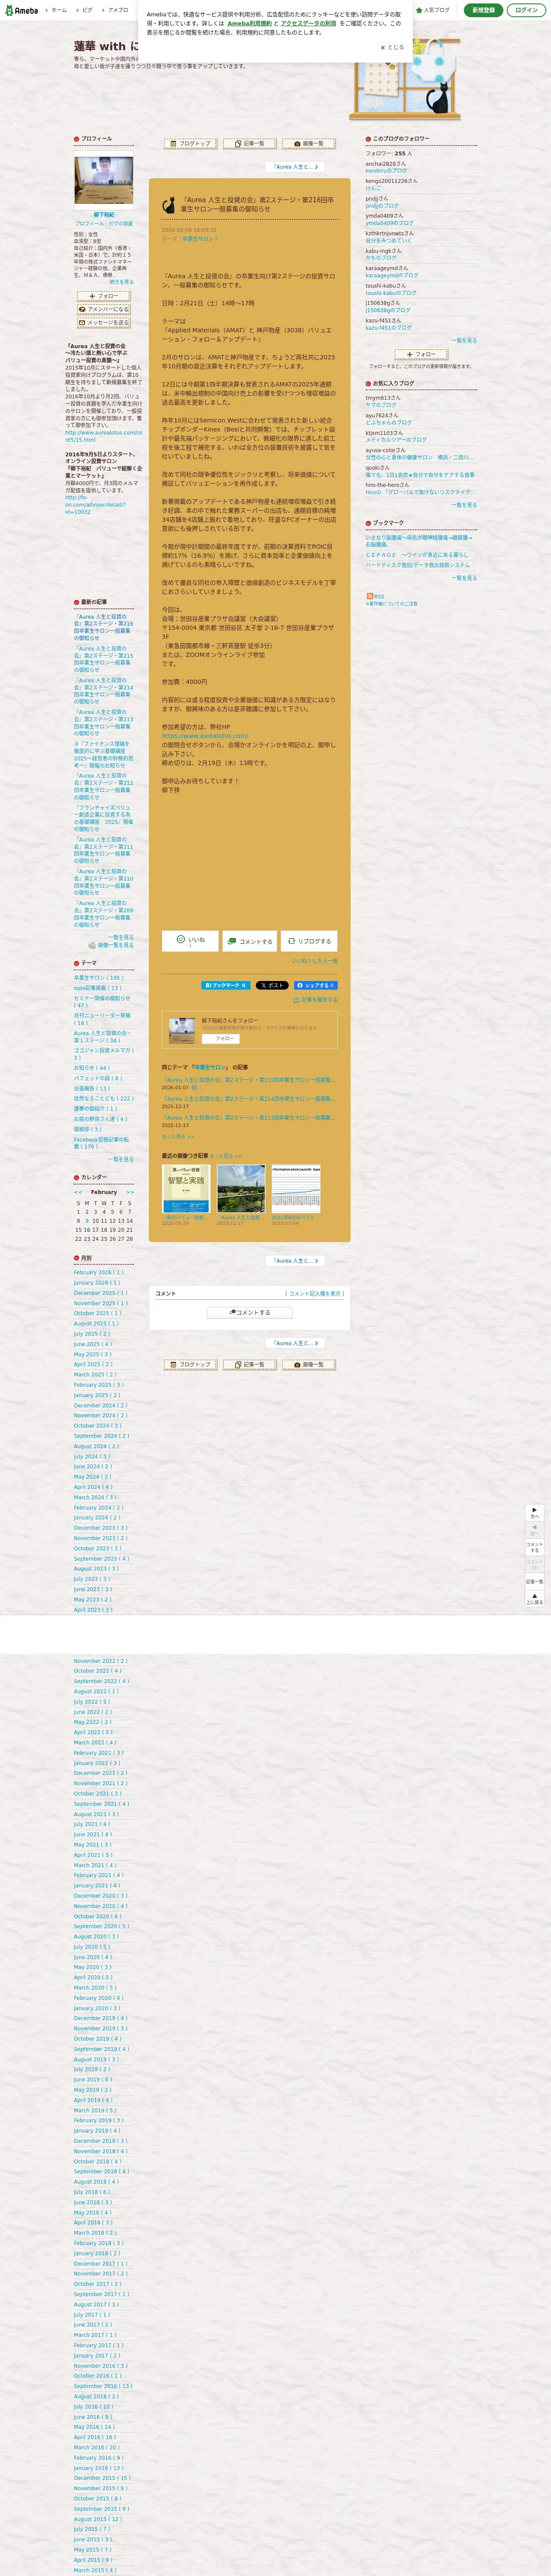
Task: Open the 人気ブログ star link
Action: coord(433,10)
